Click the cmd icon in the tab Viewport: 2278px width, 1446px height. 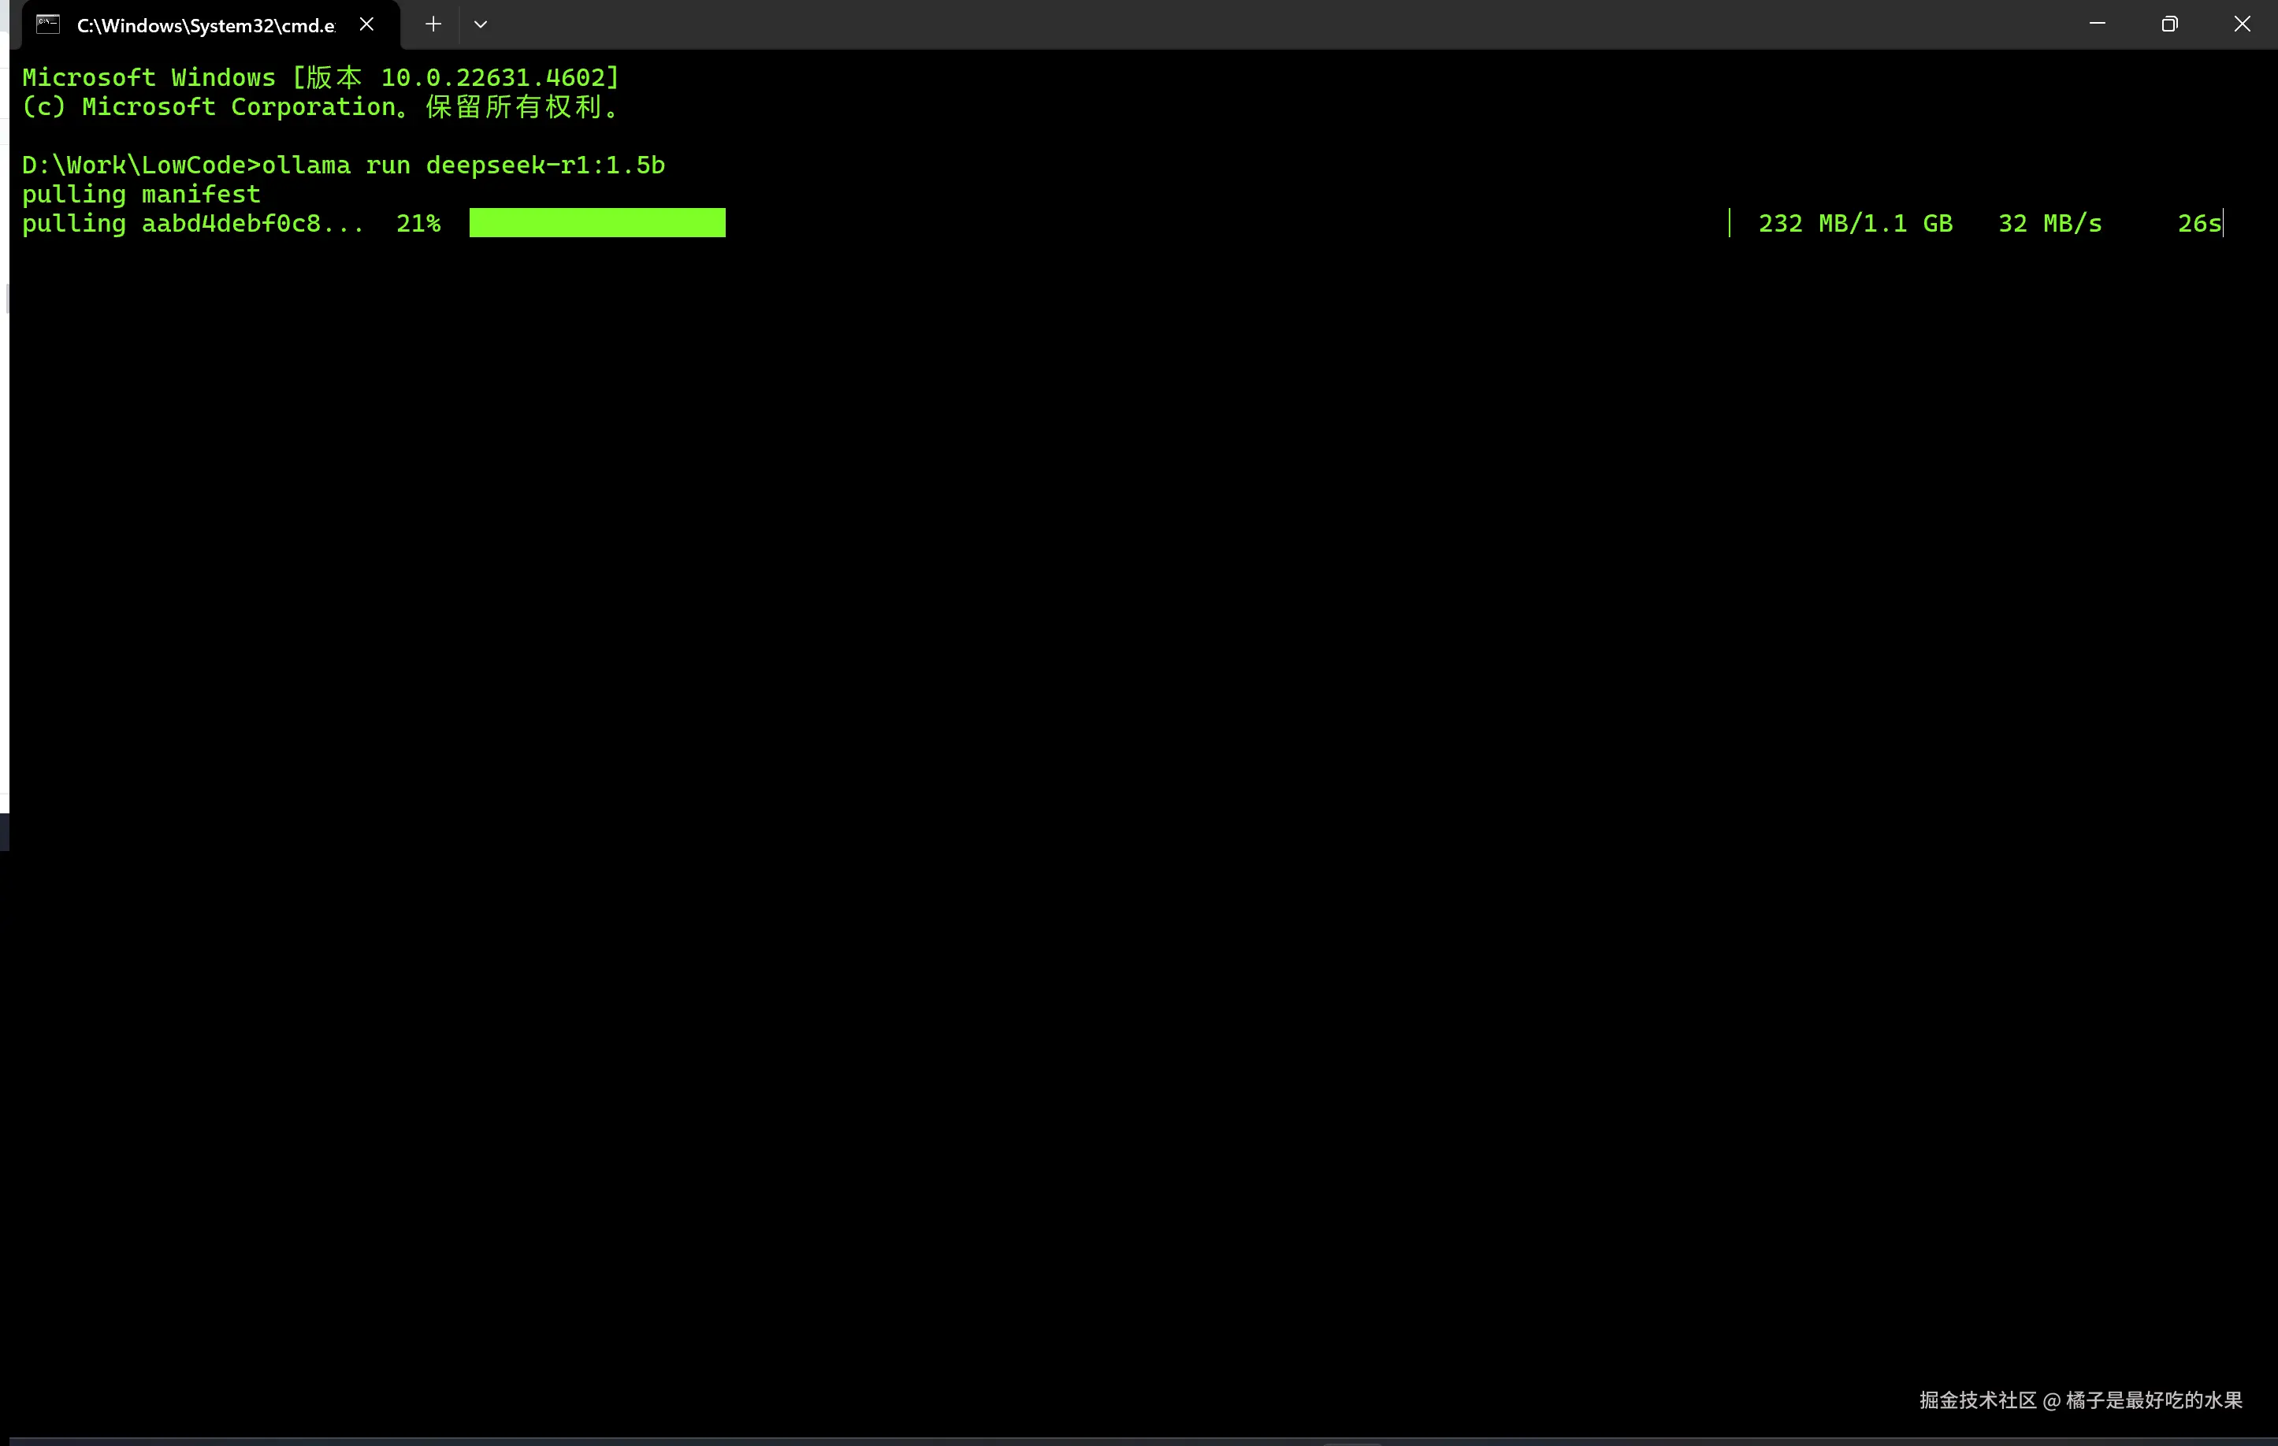(47, 24)
